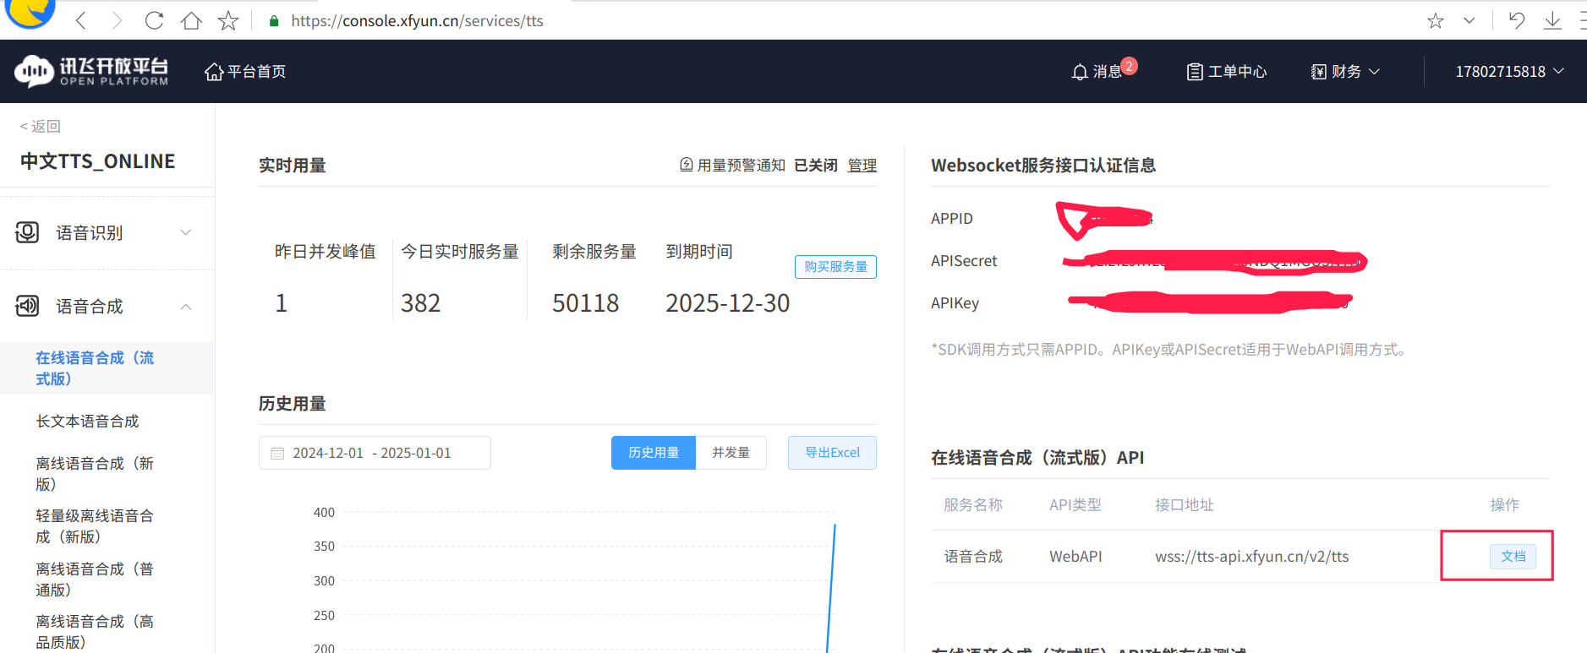Image resolution: width=1587 pixels, height=653 pixels.
Task: Go to 平台首页 home link
Action: [256, 72]
